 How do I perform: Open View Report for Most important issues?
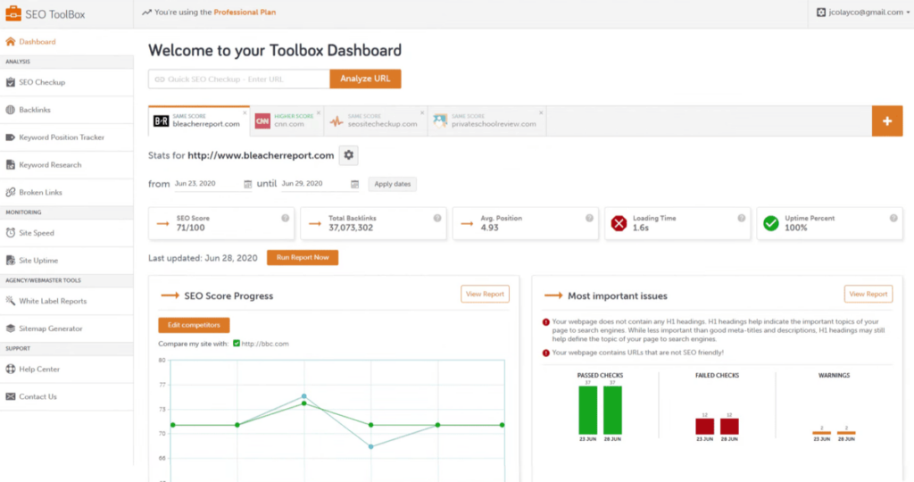click(868, 295)
